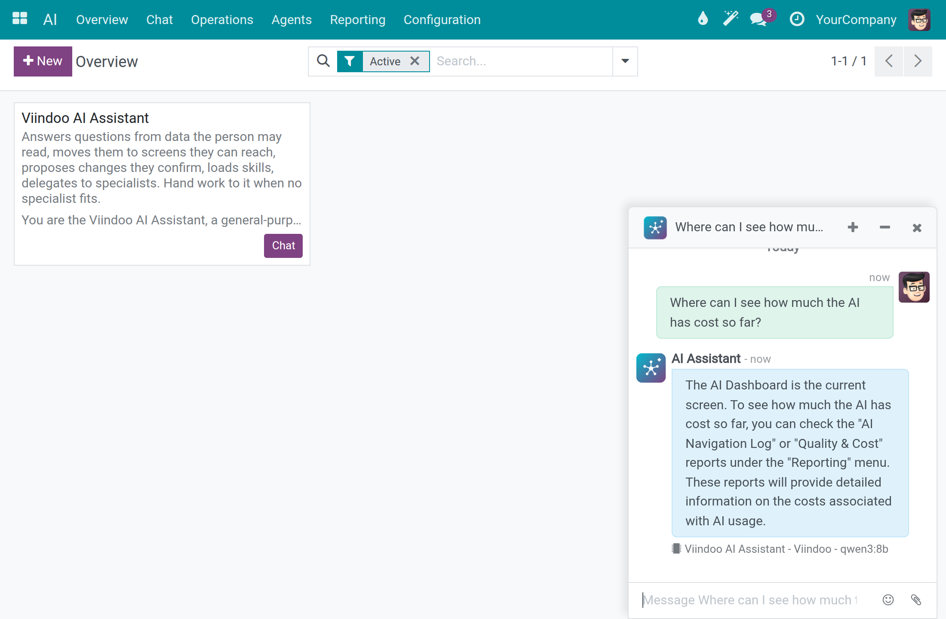Viewport: 946px width, 619px height.
Task: Create a new record with New button
Action: point(43,61)
